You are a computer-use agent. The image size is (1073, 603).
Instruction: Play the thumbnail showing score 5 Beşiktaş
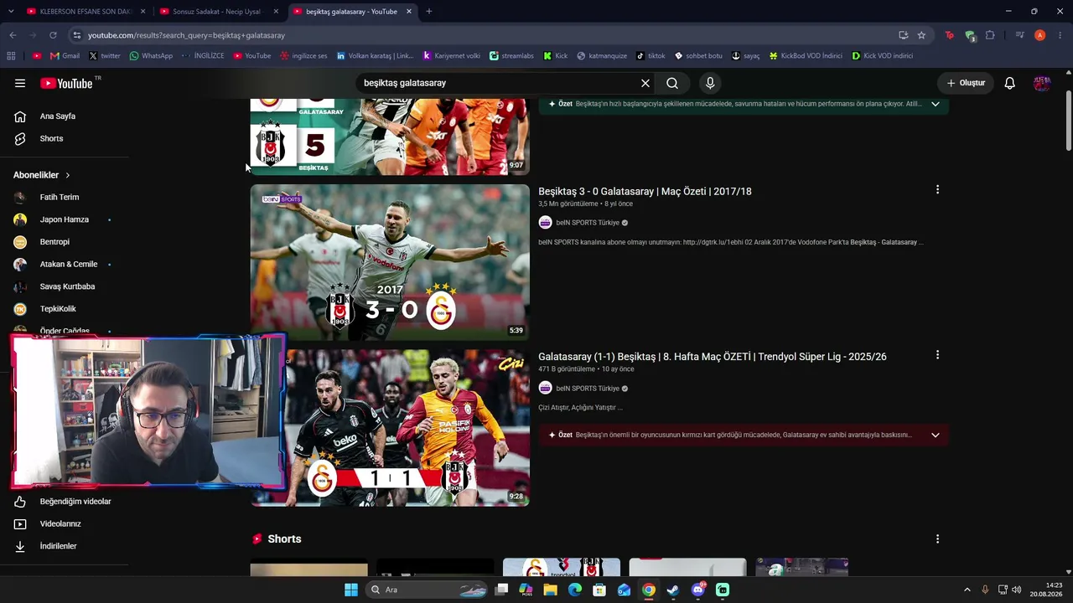pyautogui.click(x=390, y=137)
